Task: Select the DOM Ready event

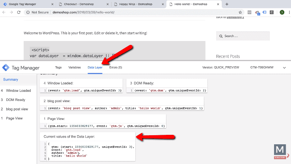Action: (16, 100)
